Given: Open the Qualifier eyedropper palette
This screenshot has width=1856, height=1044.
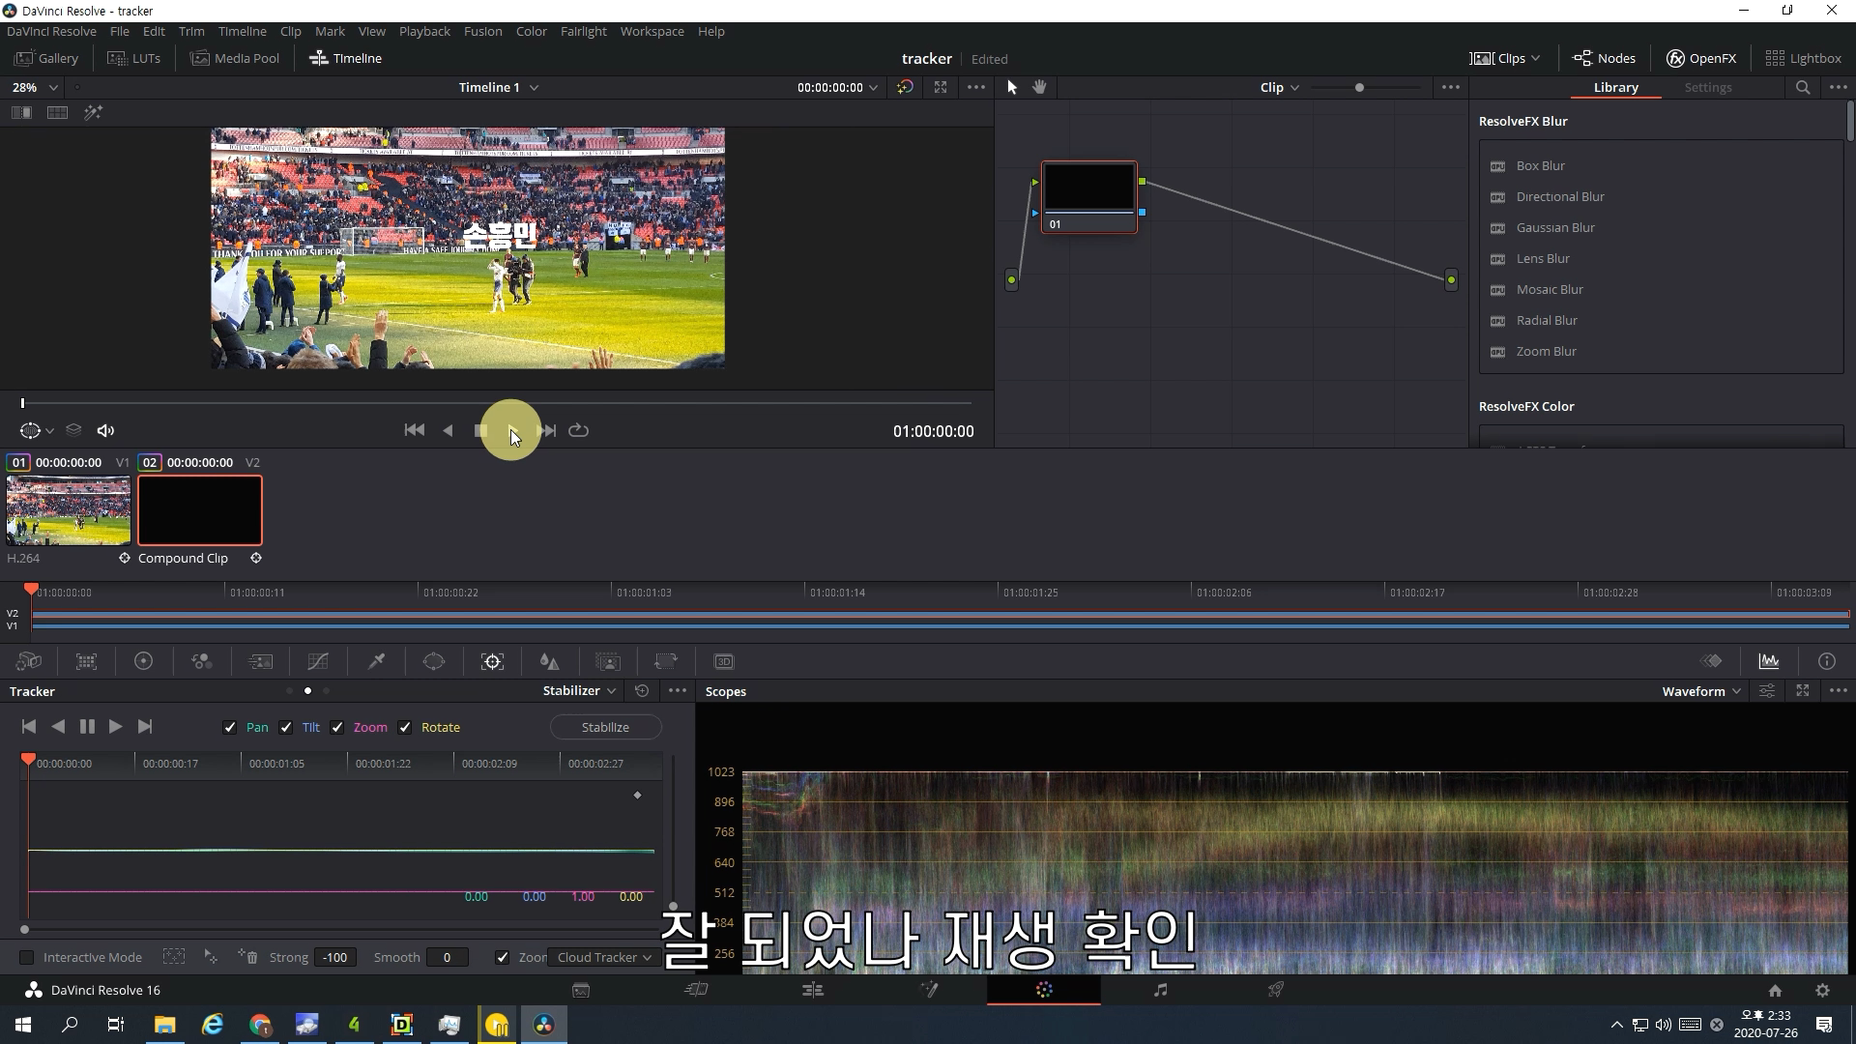Looking at the screenshot, I should click(x=376, y=661).
